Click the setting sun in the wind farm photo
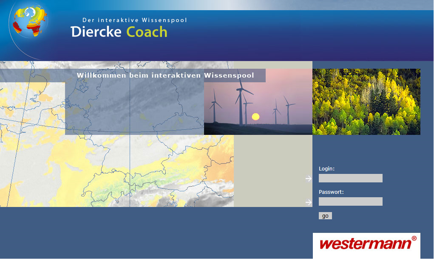This screenshot has height=260, width=434. (255, 116)
